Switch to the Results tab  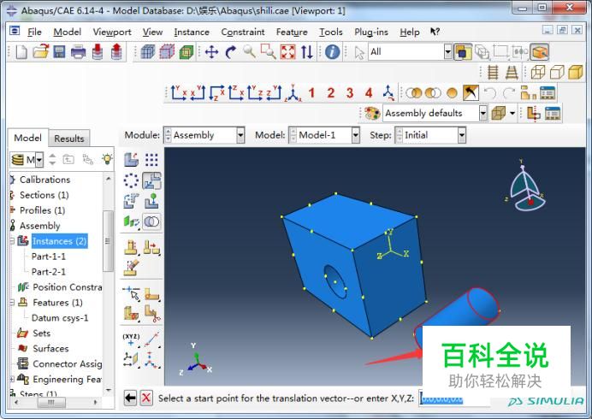coord(69,139)
